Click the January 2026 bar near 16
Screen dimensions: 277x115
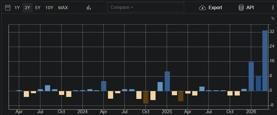coord(251,77)
